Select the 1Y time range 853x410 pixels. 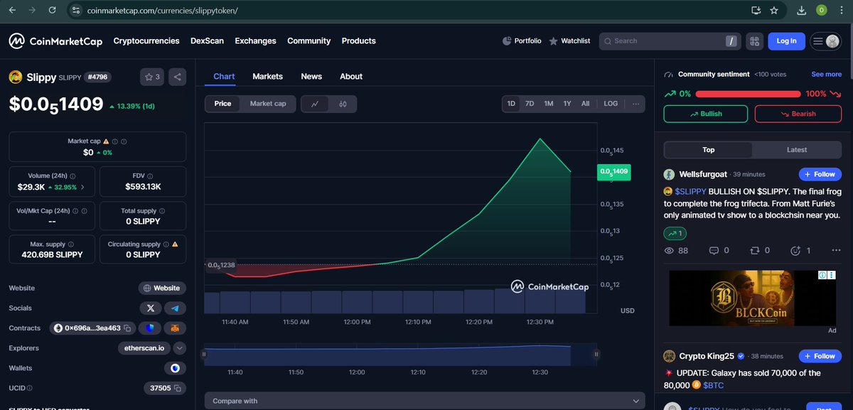(567, 104)
